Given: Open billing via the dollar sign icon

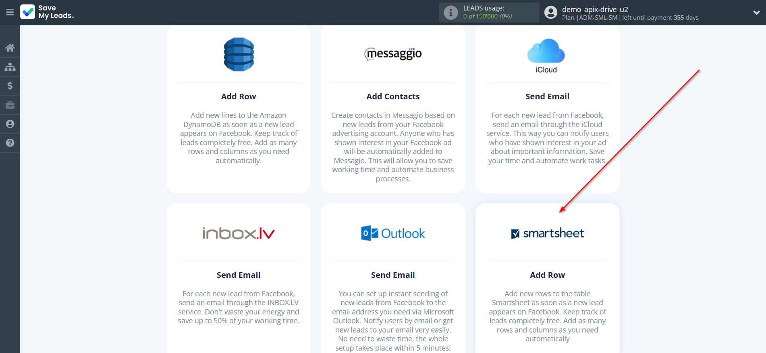Looking at the screenshot, I should (x=10, y=86).
